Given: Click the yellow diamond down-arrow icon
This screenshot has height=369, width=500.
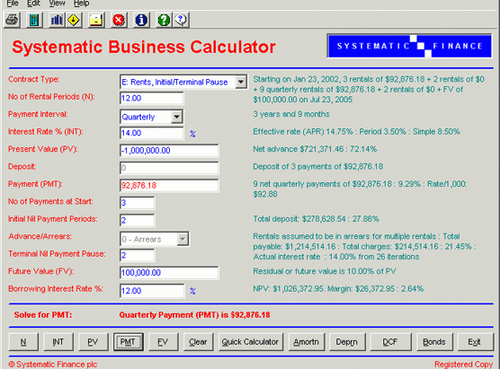Looking at the screenshot, I should pos(74,20).
